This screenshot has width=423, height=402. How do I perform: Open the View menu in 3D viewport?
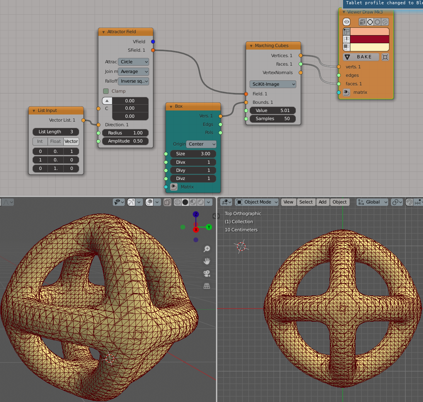(288, 202)
